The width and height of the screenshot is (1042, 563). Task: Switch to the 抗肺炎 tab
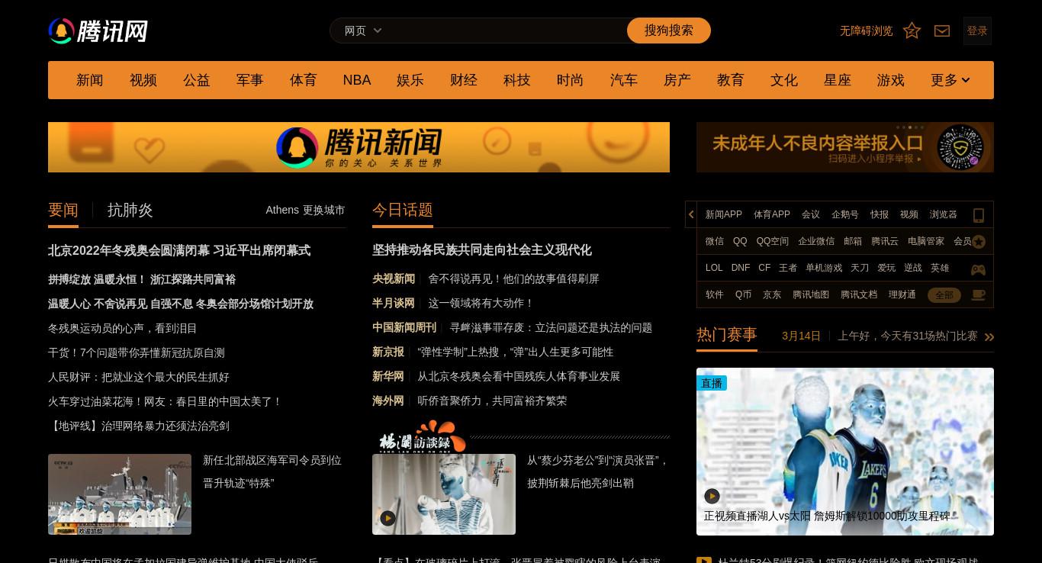click(x=130, y=210)
